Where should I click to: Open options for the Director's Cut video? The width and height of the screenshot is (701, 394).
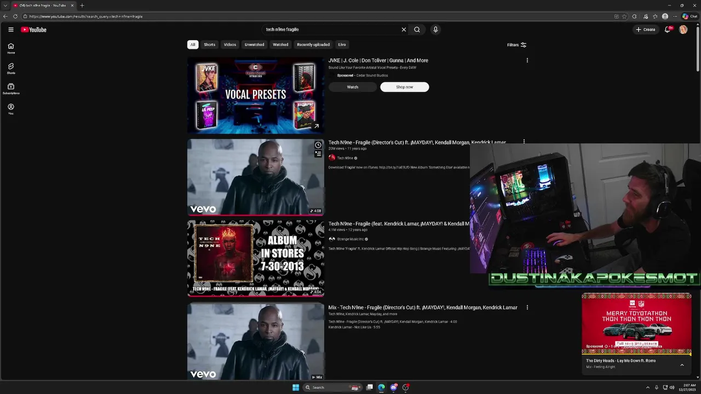[524, 142]
